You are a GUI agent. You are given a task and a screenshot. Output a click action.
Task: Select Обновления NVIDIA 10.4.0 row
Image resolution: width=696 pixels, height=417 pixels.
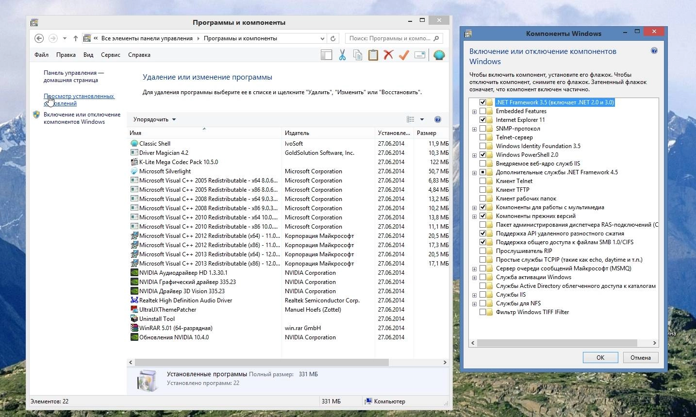(x=287, y=337)
